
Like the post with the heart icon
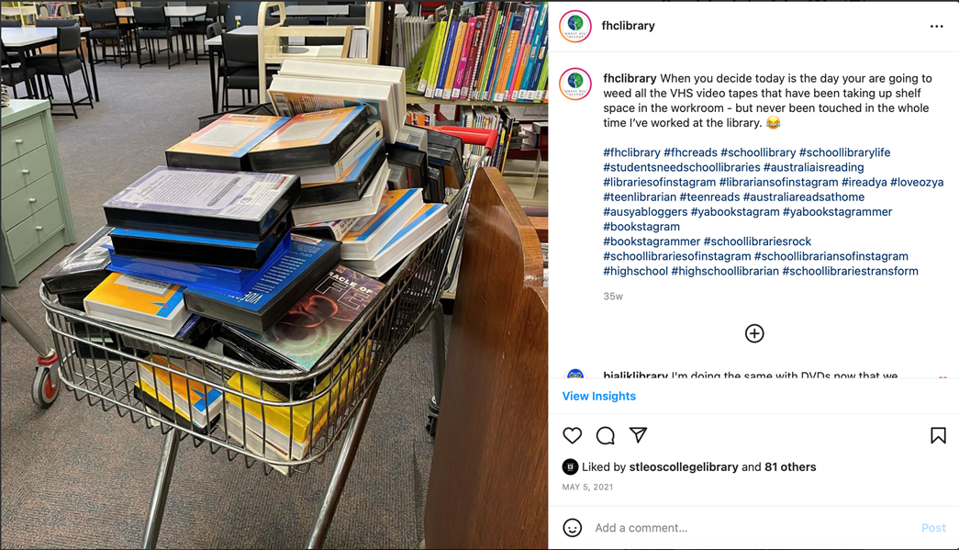572,435
